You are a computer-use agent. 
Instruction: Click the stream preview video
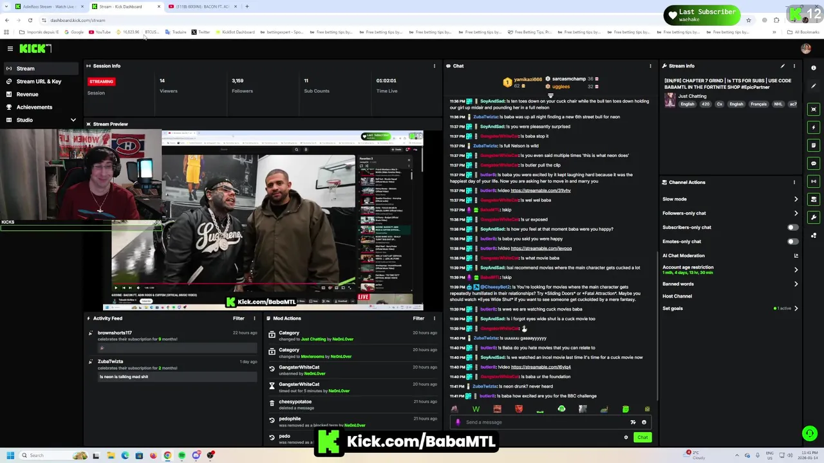point(263,220)
